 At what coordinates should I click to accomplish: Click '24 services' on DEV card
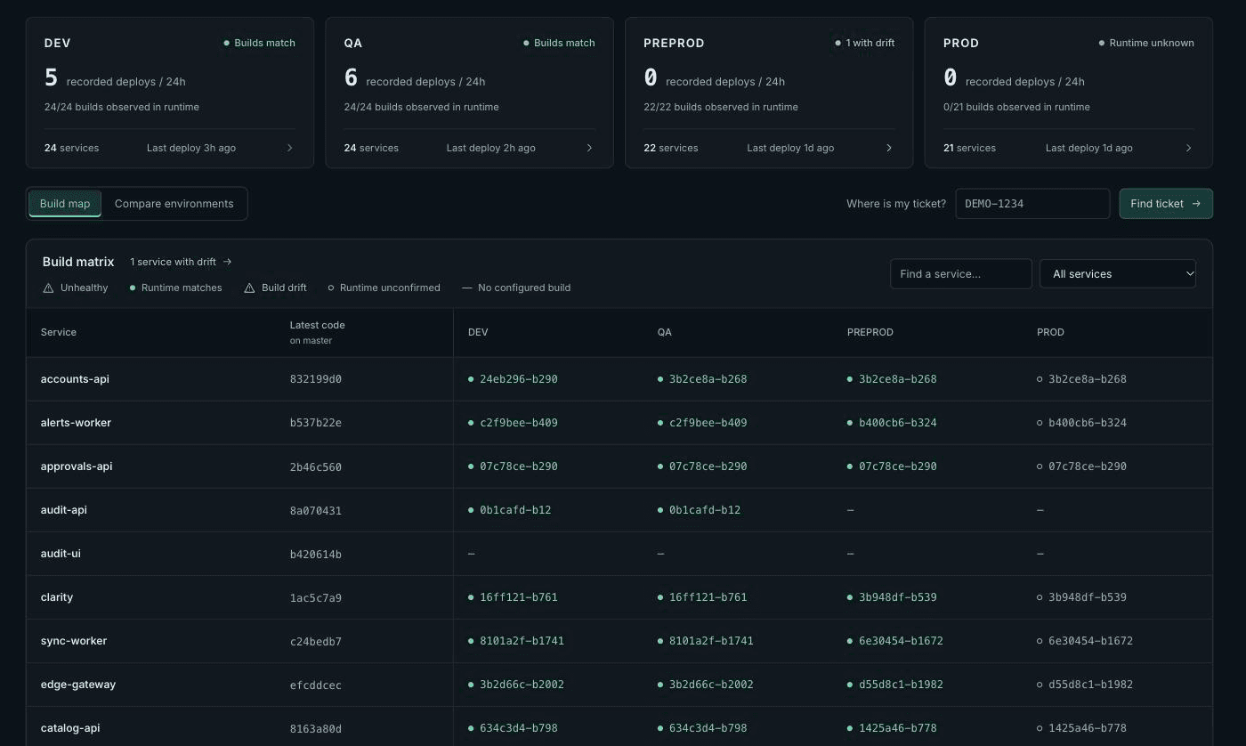[72, 148]
